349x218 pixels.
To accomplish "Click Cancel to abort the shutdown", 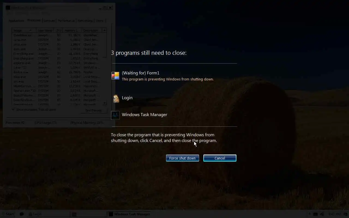I will click(x=220, y=158).
